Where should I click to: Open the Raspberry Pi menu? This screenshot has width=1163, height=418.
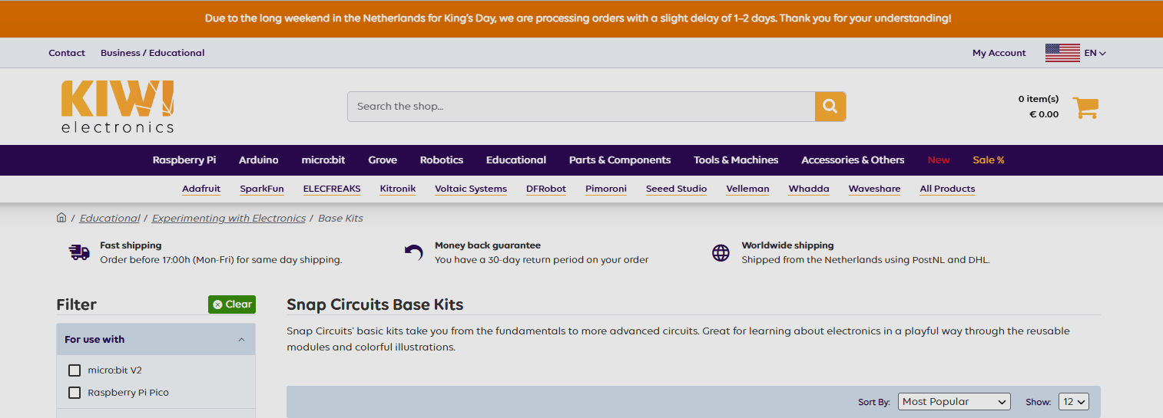184,160
